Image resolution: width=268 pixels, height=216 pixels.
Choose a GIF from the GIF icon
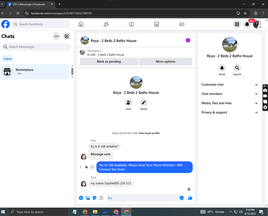click(x=101, y=198)
